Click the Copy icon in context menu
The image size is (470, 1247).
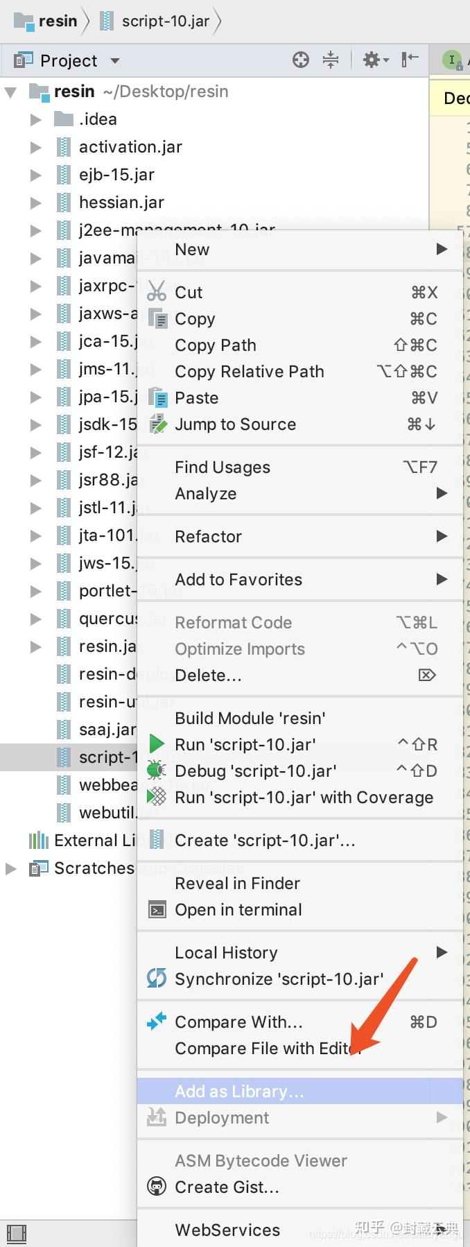tap(157, 318)
